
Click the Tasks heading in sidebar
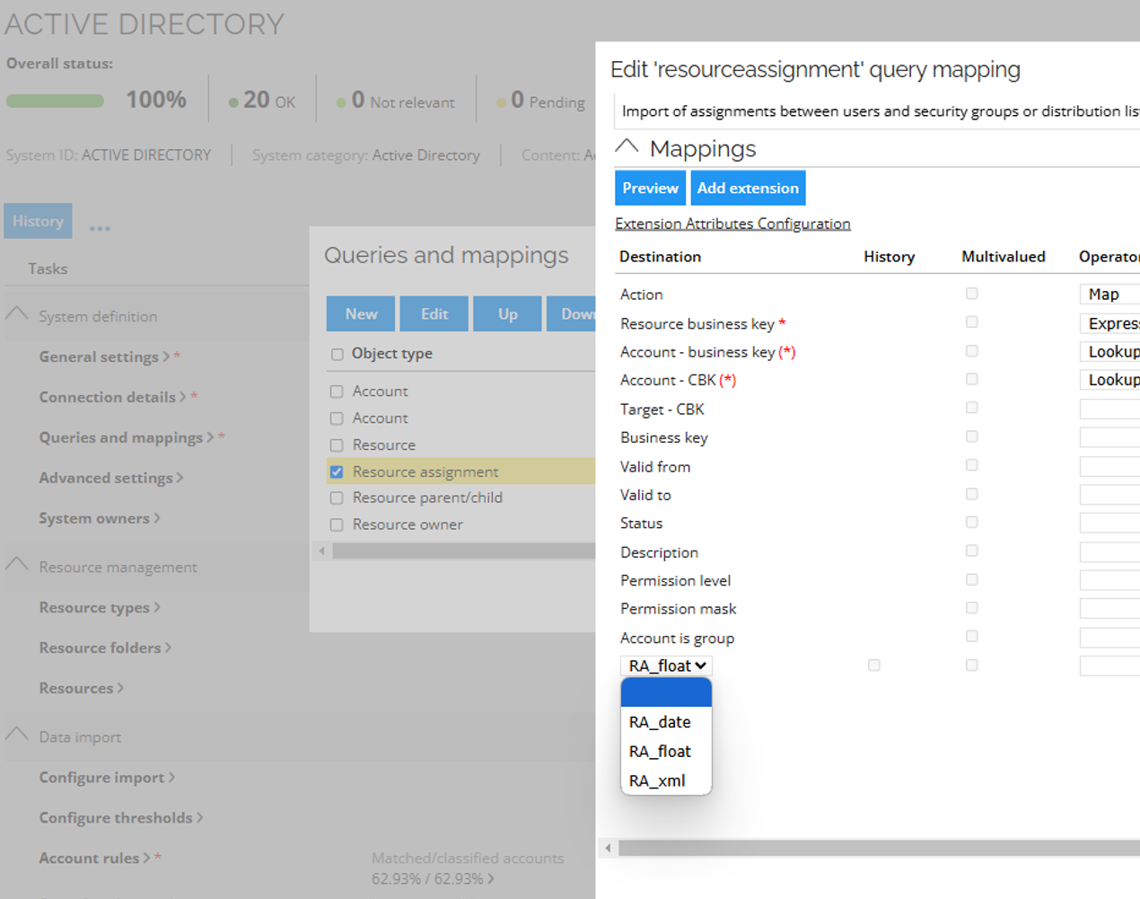(48, 269)
